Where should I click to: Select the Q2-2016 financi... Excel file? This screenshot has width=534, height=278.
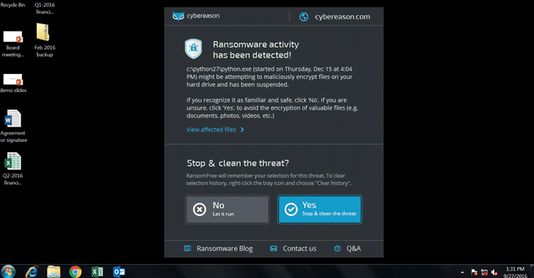click(12, 168)
